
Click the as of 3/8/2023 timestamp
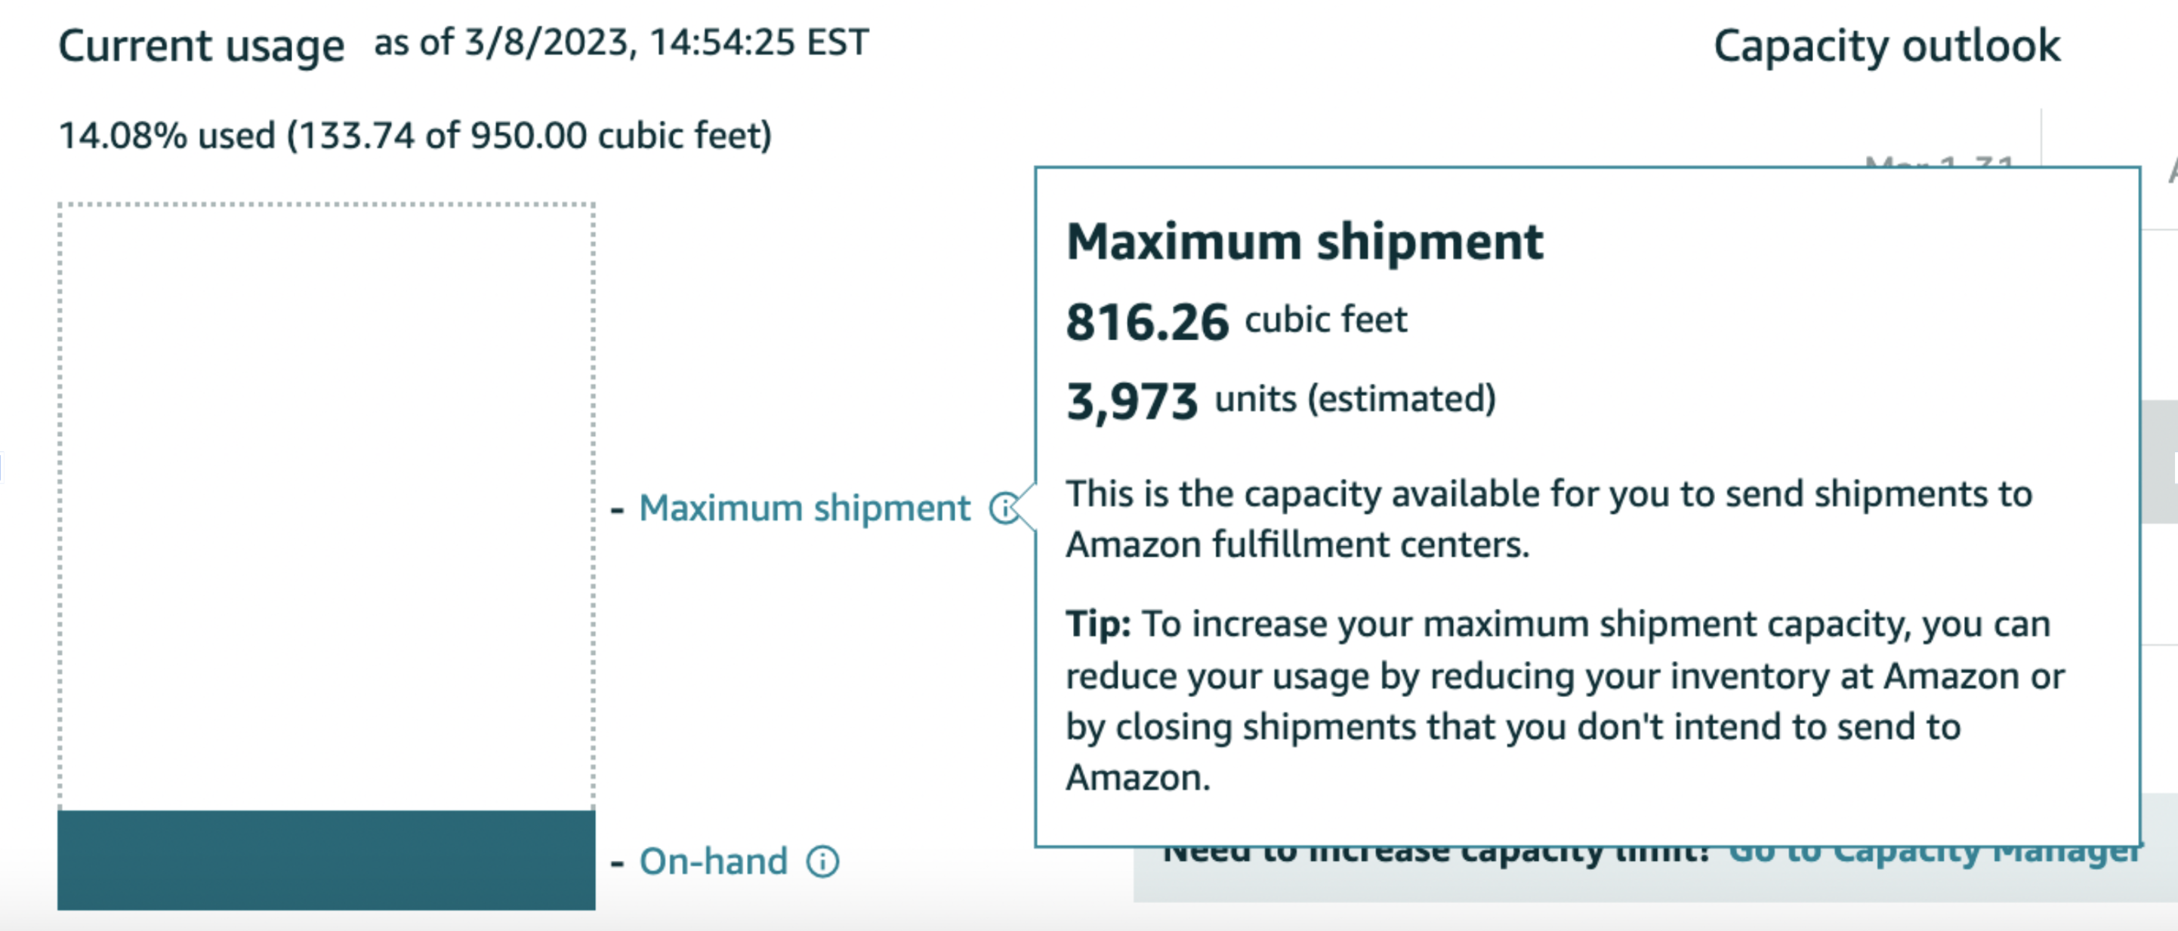622,42
